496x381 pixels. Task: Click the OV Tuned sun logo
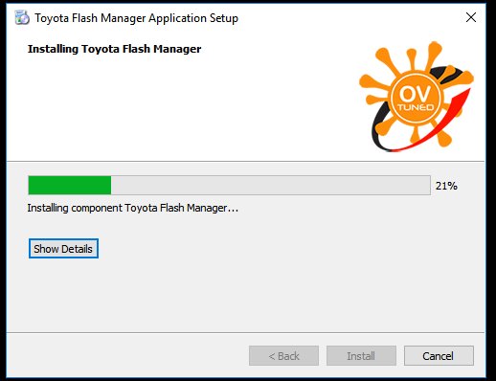417,96
